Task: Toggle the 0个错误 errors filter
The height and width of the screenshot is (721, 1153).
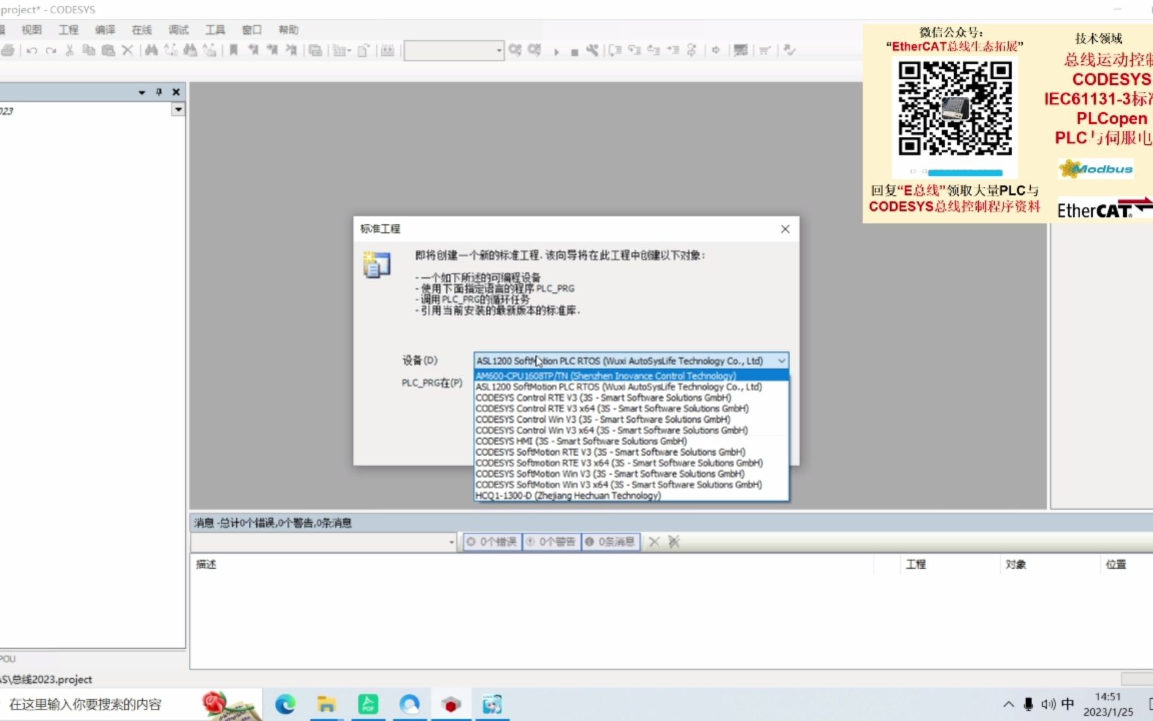Action: 492,541
